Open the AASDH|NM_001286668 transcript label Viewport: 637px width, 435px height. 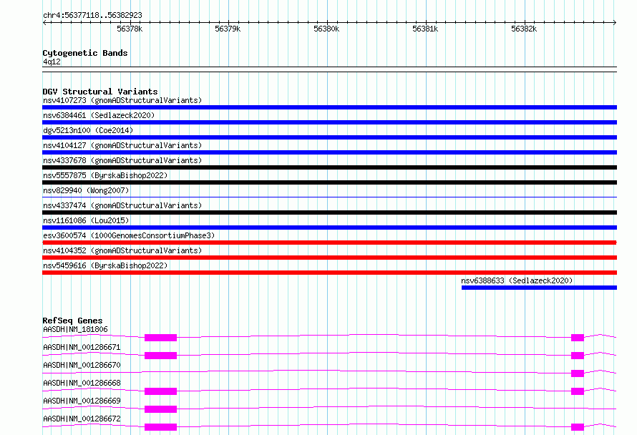(82, 383)
